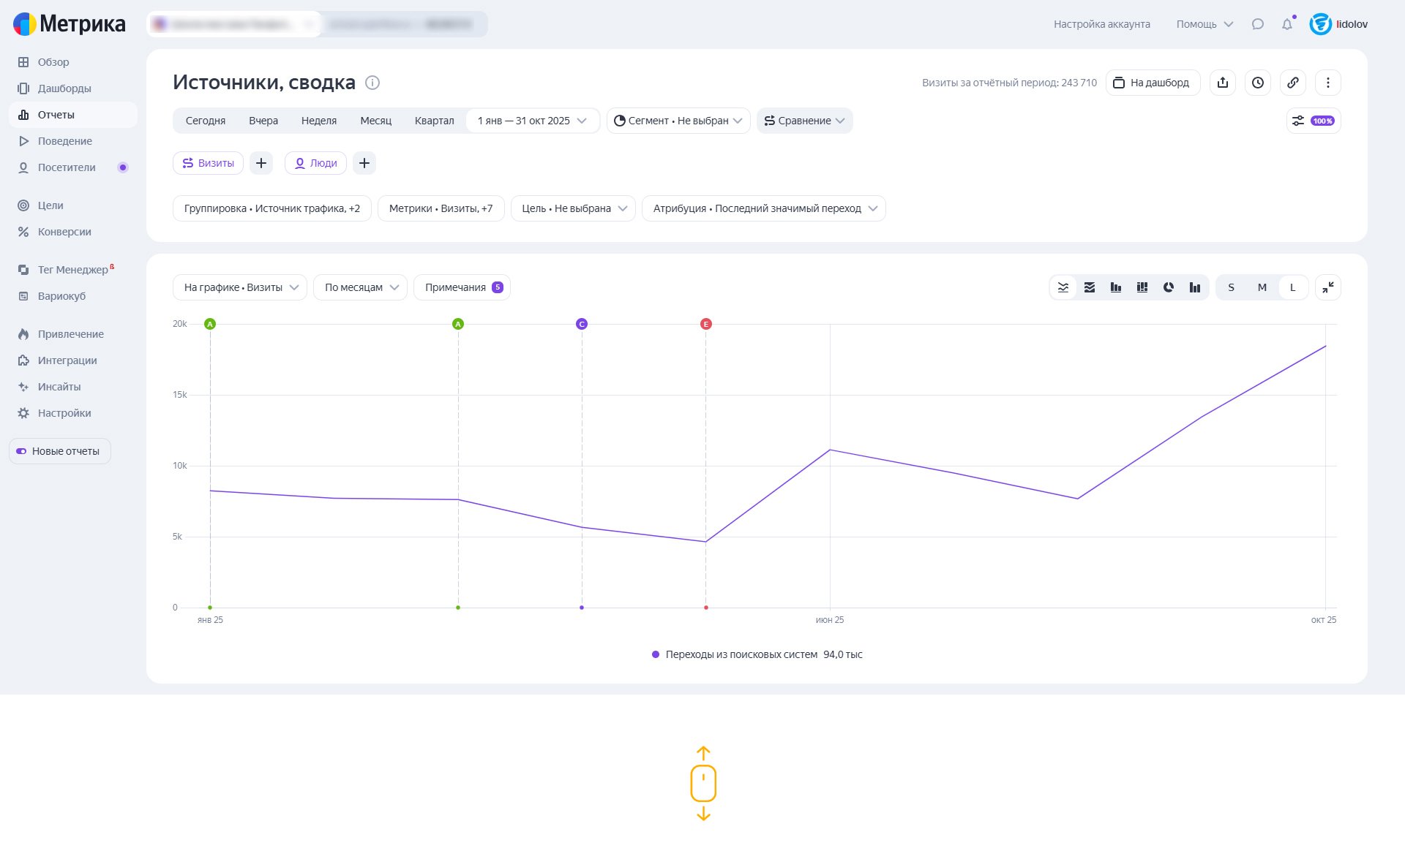Open the Настройка аккаунта link

[x=1101, y=24]
